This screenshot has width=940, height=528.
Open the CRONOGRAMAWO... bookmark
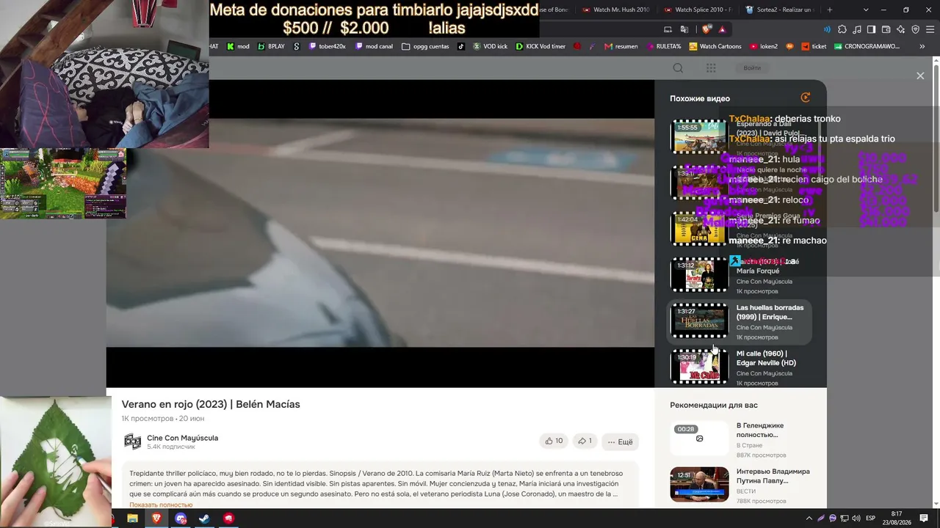point(867,46)
